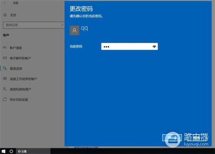Click the briefcase sidebar icon
Screen dimensions: 215x154
[x=5, y=79]
